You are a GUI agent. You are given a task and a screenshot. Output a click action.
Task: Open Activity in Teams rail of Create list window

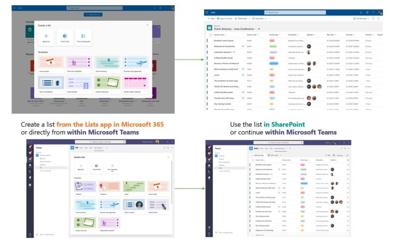point(30,147)
